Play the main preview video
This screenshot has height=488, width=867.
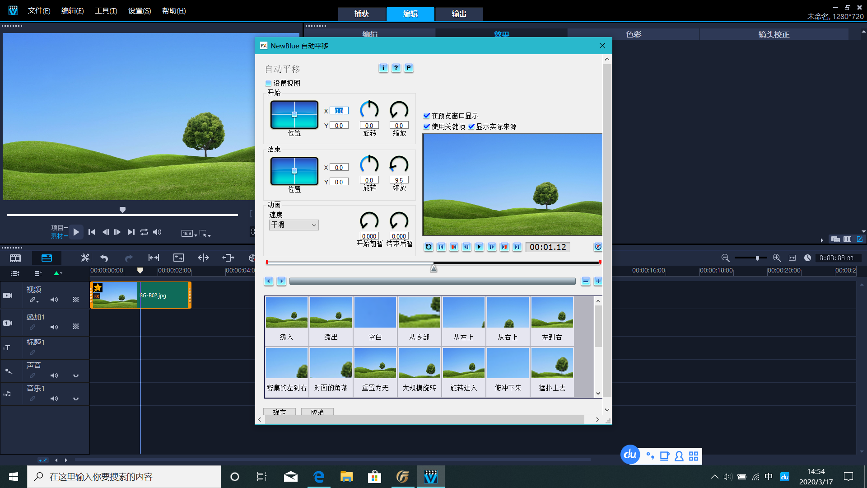point(76,232)
